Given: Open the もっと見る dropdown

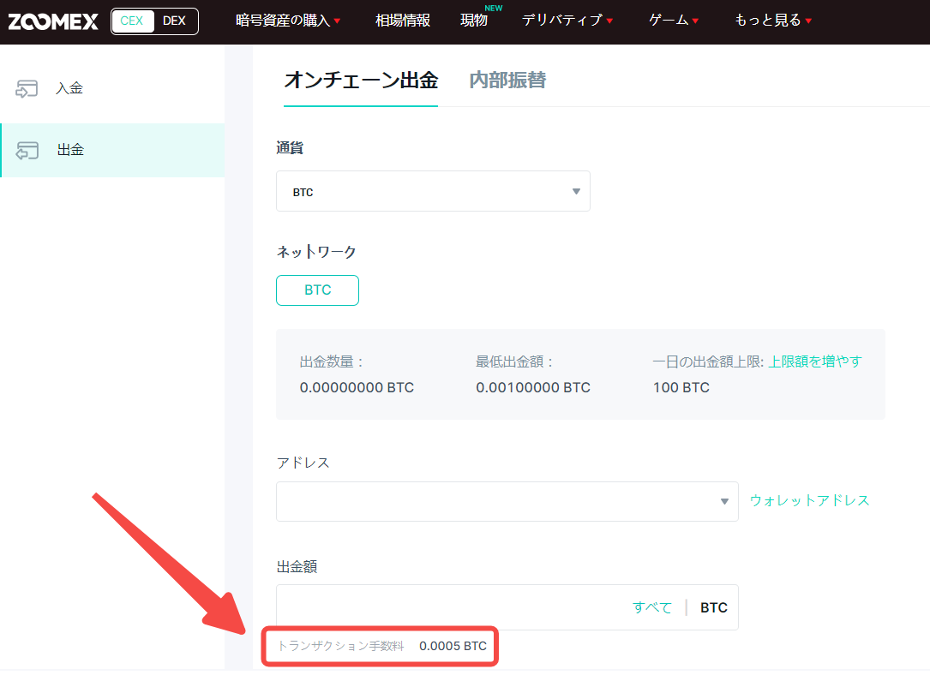Looking at the screenshot, I should coord(769,20).
